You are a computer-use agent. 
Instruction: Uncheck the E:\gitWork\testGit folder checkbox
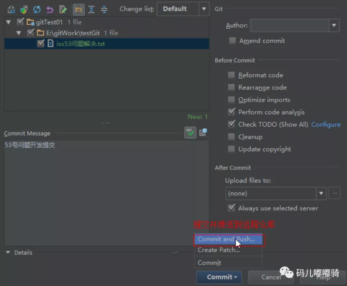(30, 33)
